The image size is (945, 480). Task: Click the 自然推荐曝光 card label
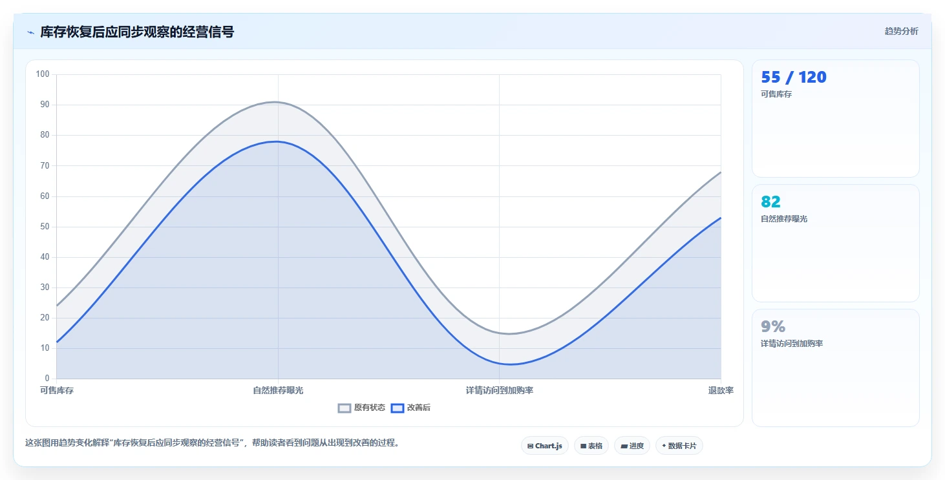coord(784,219)
